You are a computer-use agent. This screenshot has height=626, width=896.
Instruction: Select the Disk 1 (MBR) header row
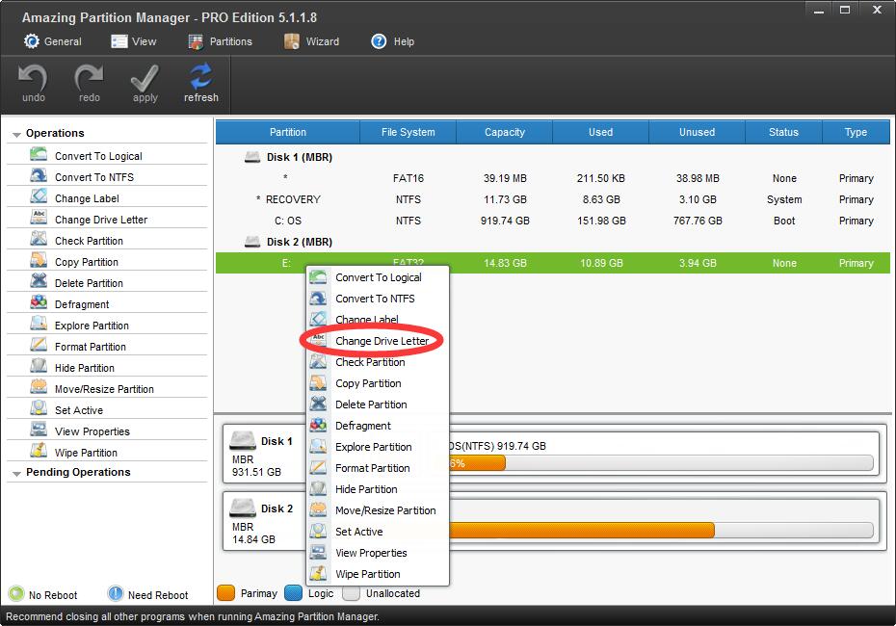pos(553,157)
